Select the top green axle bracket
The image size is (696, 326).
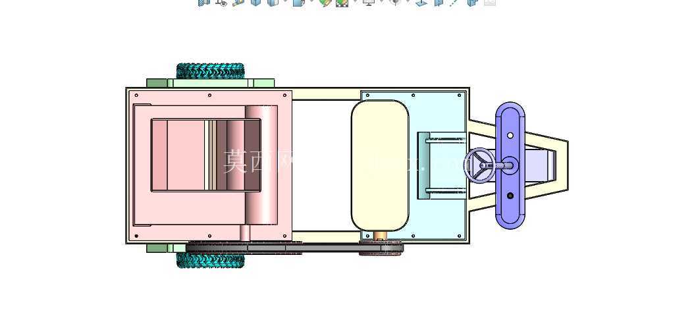[211, 83]
